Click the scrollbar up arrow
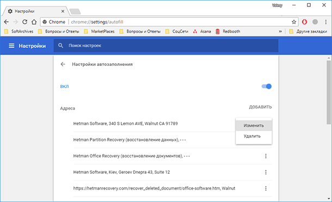 pyautogui.click(x=329, y=58)
